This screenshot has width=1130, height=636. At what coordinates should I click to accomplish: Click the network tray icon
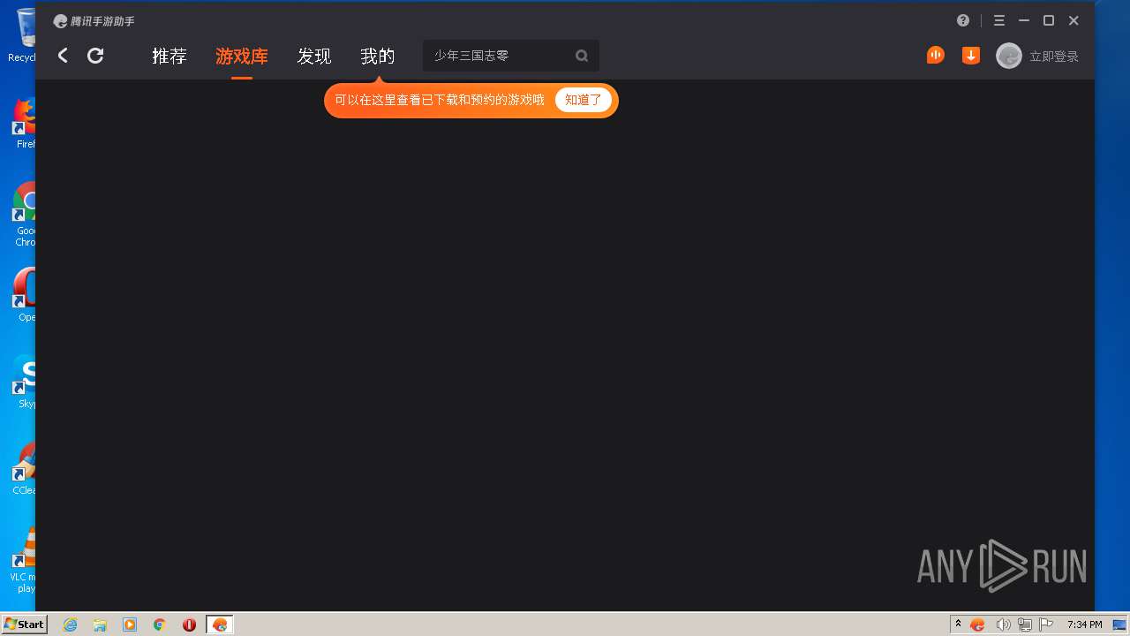pos(1025,625)
